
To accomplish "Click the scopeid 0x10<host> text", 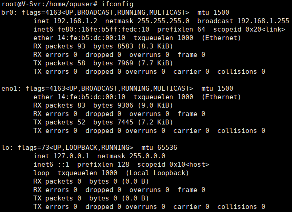I will (x=173, y=165).
